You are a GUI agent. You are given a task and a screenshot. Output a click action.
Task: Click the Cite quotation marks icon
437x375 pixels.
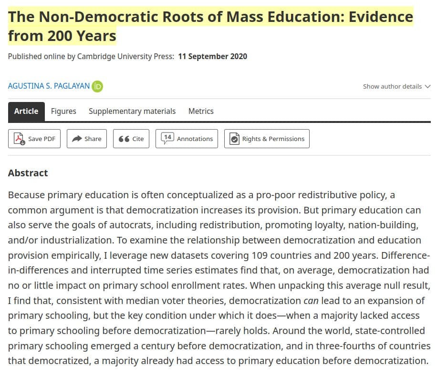coord(124,139)
